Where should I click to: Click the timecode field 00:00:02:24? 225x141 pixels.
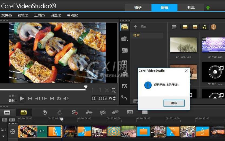click(x=102, y=98)
